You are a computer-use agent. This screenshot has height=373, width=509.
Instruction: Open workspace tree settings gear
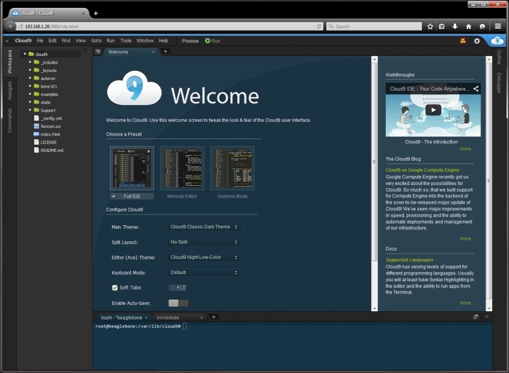tap(86, 51)
